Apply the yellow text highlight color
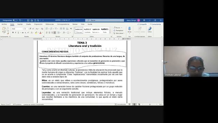 (36, 32)
